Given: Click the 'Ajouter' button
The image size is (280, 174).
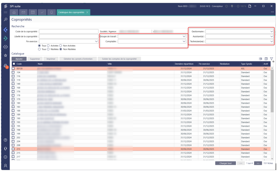Looking at the screenshot, I should [x=19, y=59].
